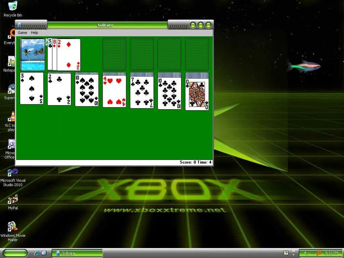
Task: Select the 2 of diamonds waste card
Action: coord(69,55)
